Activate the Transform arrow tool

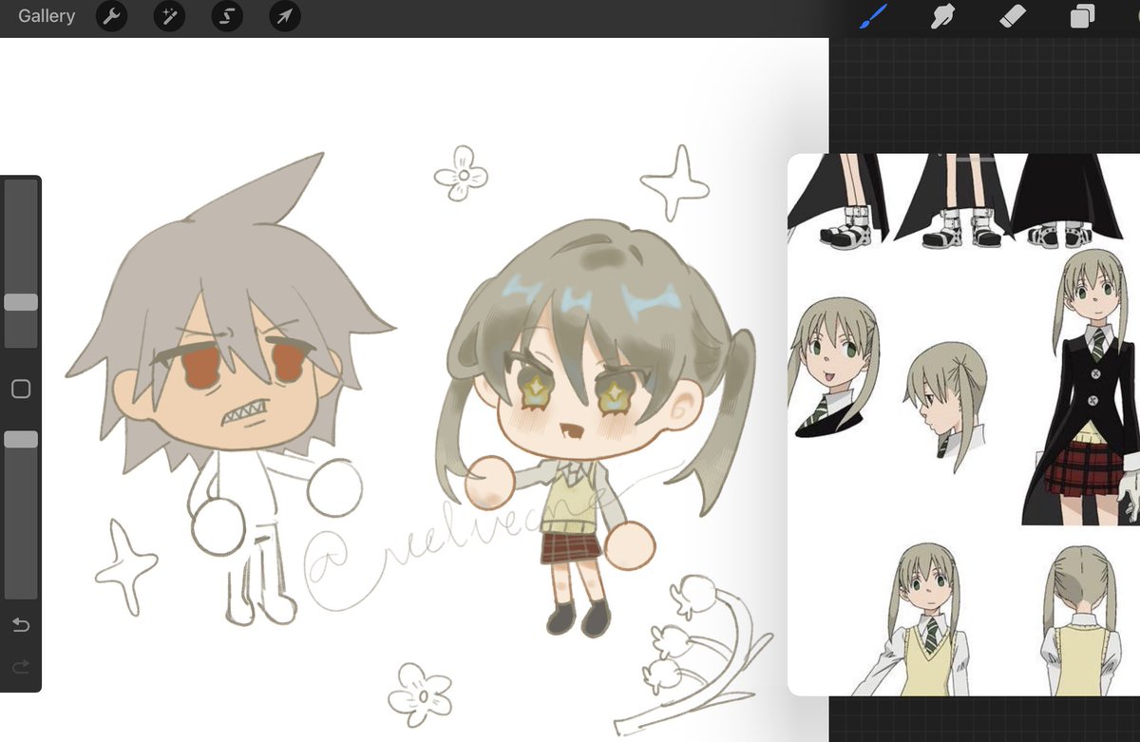(x=284, y=16)
